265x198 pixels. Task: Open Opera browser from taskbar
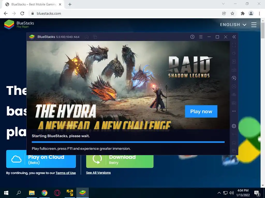[x=57, y=193]
